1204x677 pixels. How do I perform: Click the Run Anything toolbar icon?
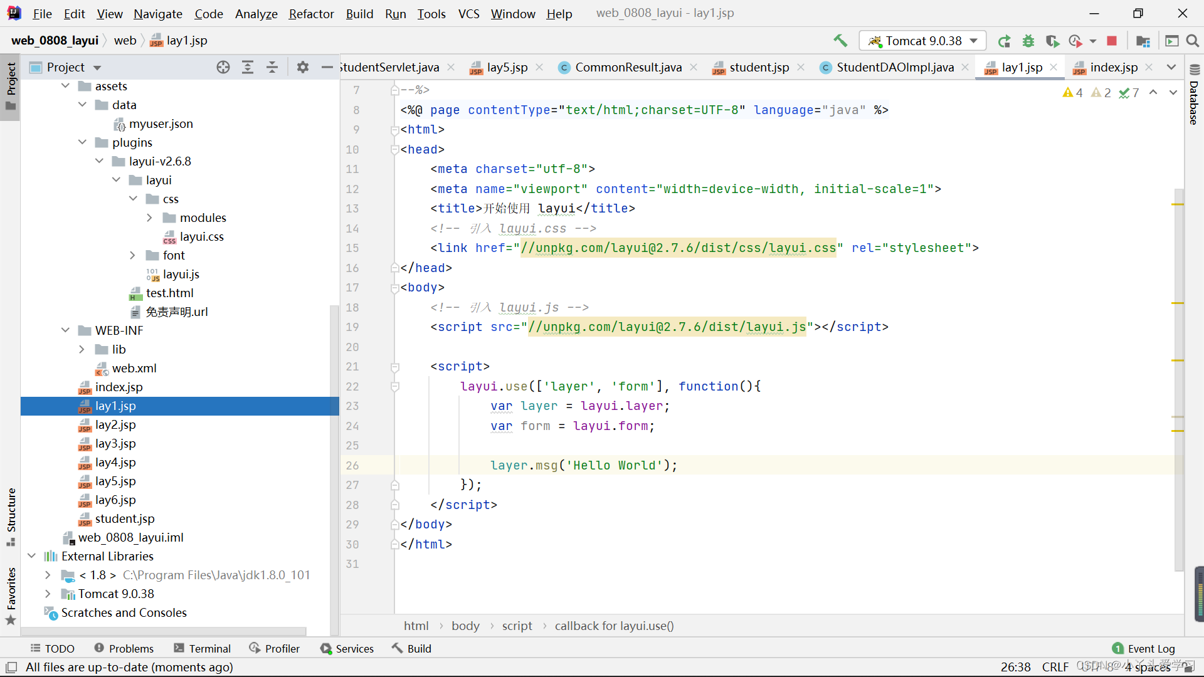[x=1171, y=41]
